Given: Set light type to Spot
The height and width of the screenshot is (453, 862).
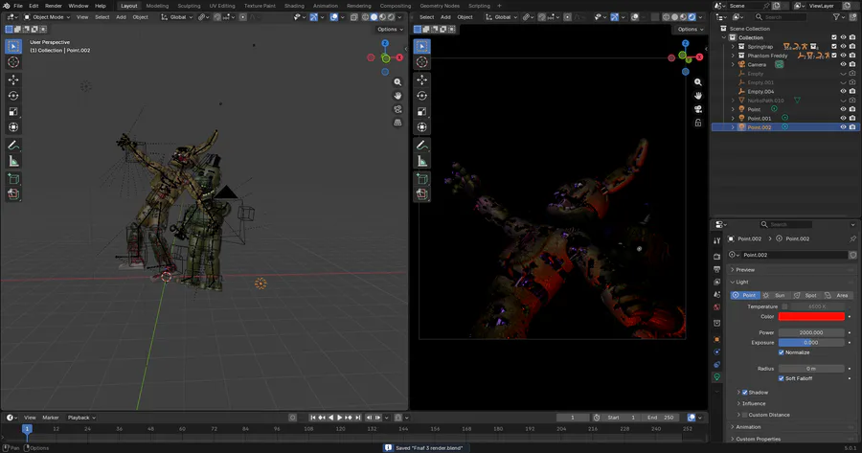Looking at the screenshot, I should (807, 295).
